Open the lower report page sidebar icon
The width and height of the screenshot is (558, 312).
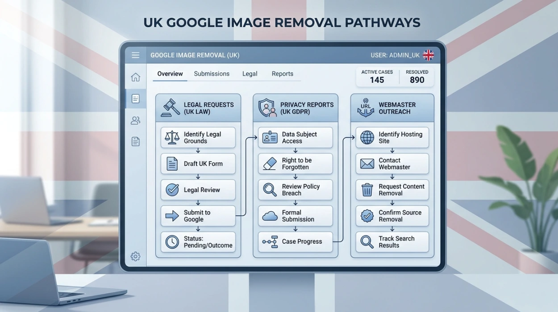pos(135,142)
